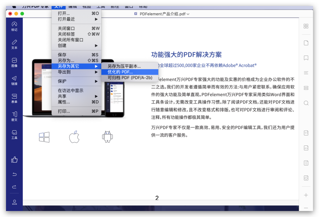Open the 工具 tools panel in sidebar
This screenshot has height=217, width=319.
(14, 134)
